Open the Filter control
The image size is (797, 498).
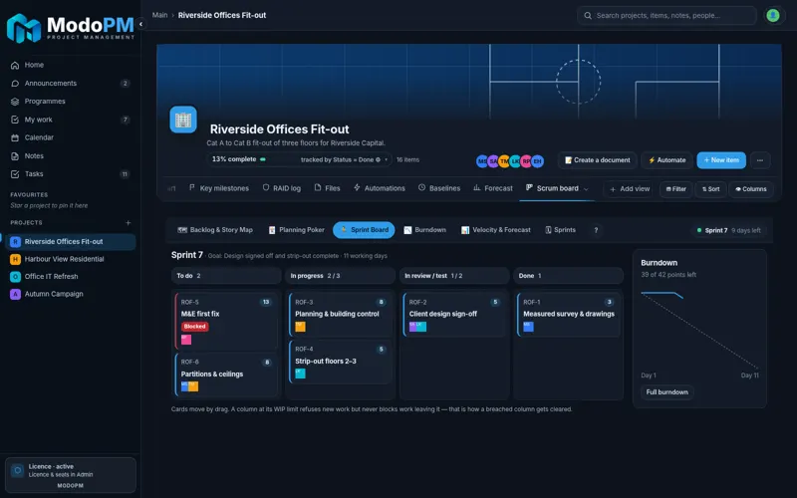tap(675, 189)
